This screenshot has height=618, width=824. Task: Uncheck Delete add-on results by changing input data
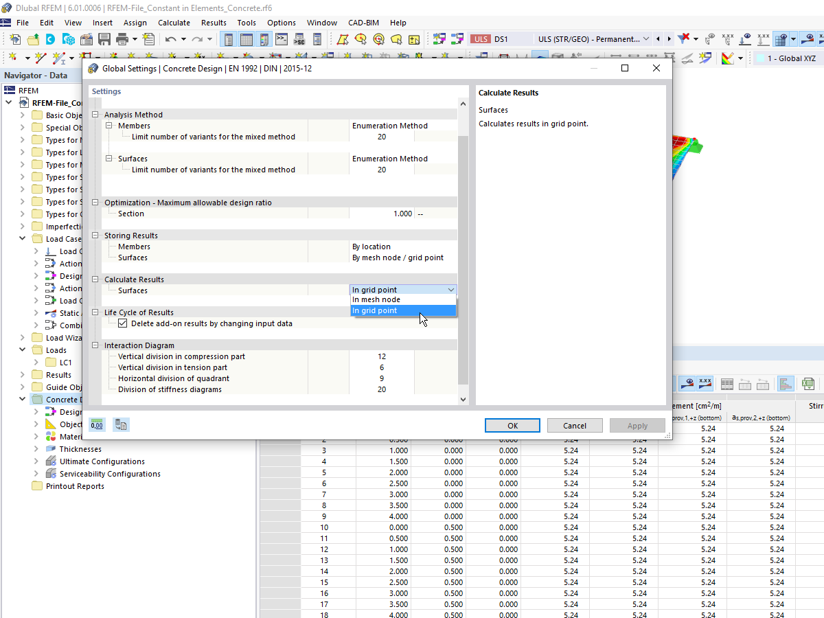click(x=123, y=323)
